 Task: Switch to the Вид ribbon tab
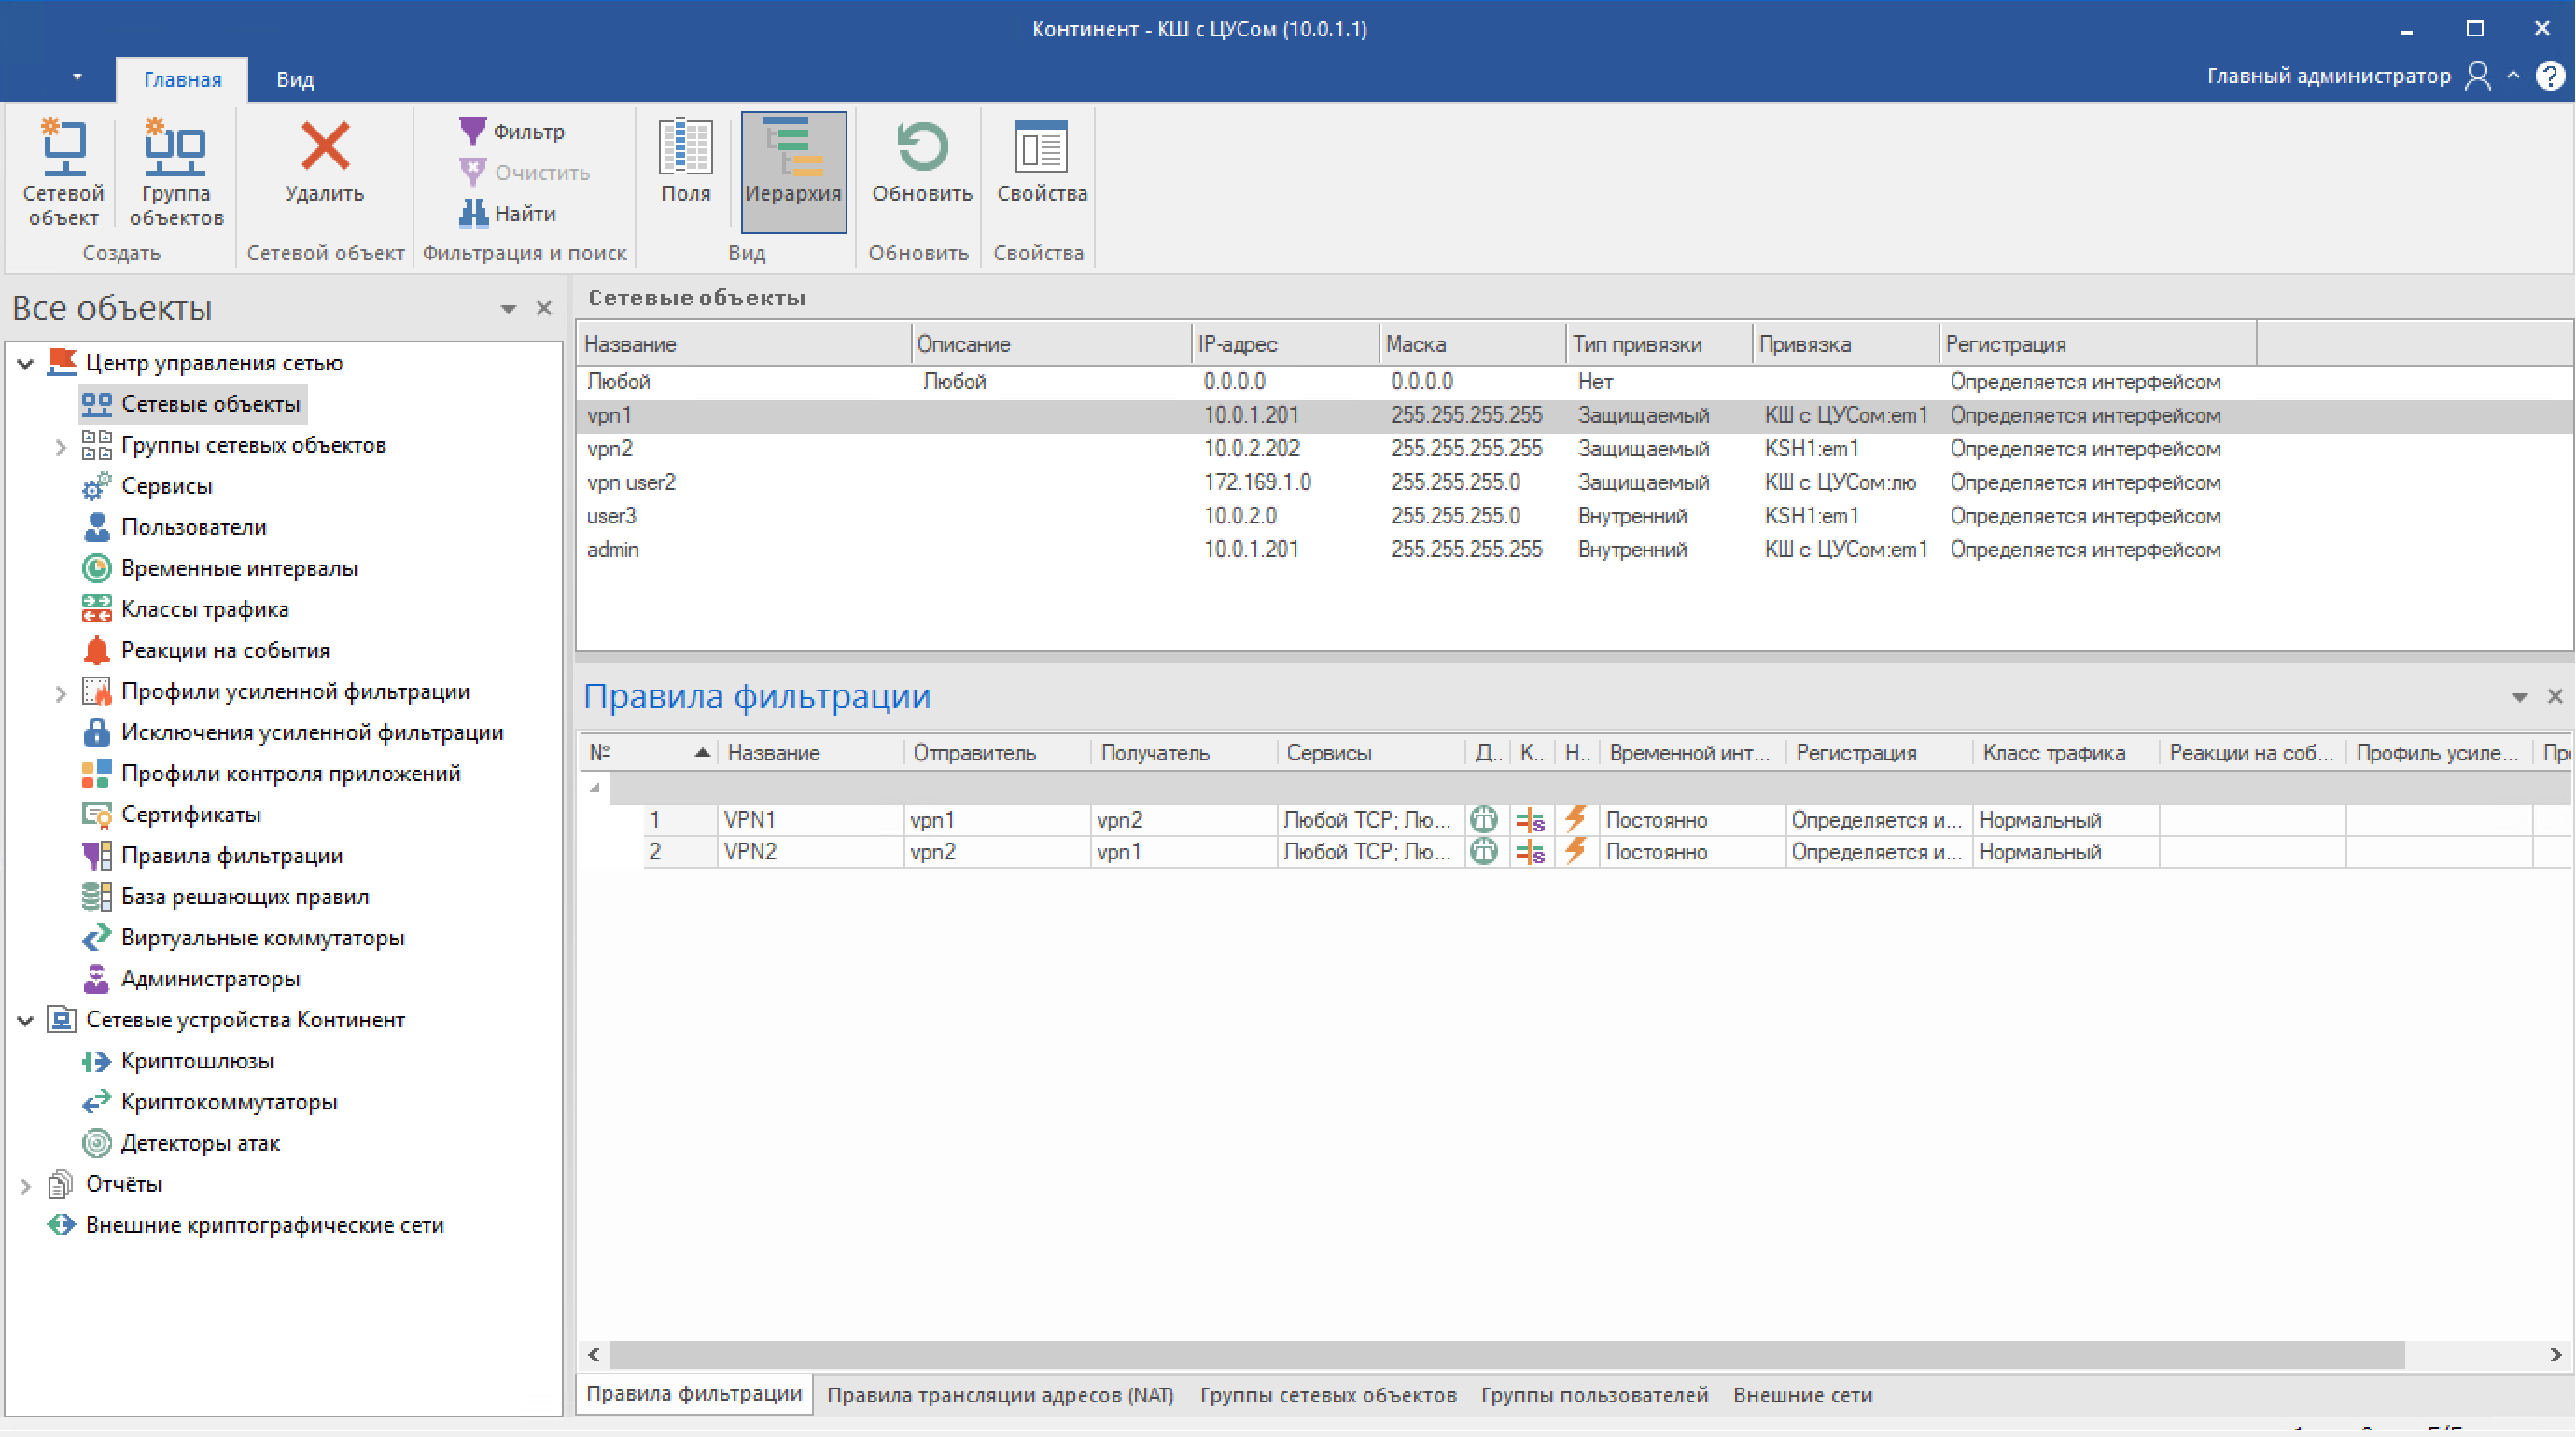(x=295, y=79)
